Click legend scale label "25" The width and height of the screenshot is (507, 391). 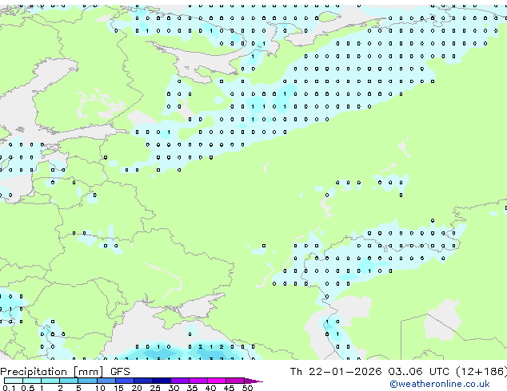click(155, 388)
